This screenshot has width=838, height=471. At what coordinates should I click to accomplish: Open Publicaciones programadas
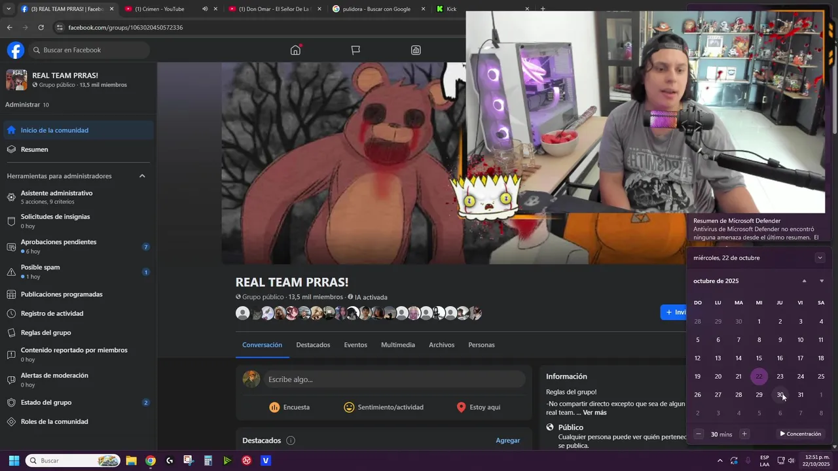tap(79, 294)
